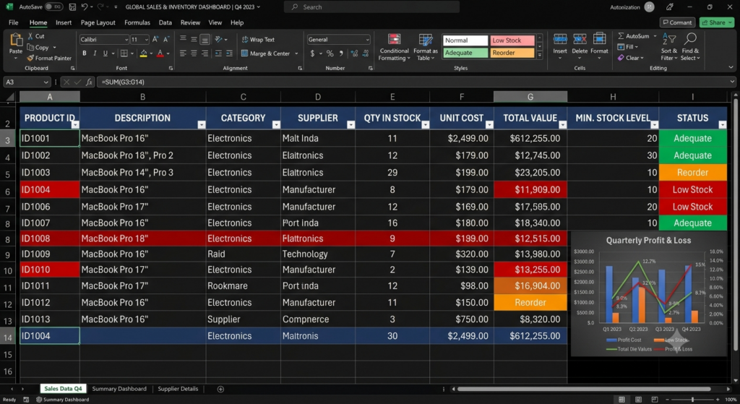Viewport: 740px width, 404px height.
Task: Open the Data ribbon tab
Action: pos(165,22)
